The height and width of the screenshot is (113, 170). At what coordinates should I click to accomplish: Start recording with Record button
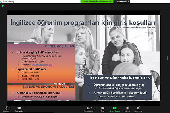coord(127,109)
